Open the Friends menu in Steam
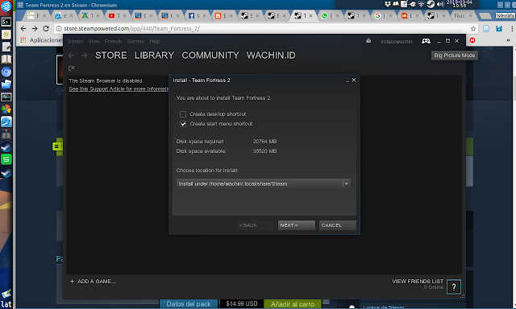Image resolution: width=516 pixels, height=309 pixels. coord(113,41)
